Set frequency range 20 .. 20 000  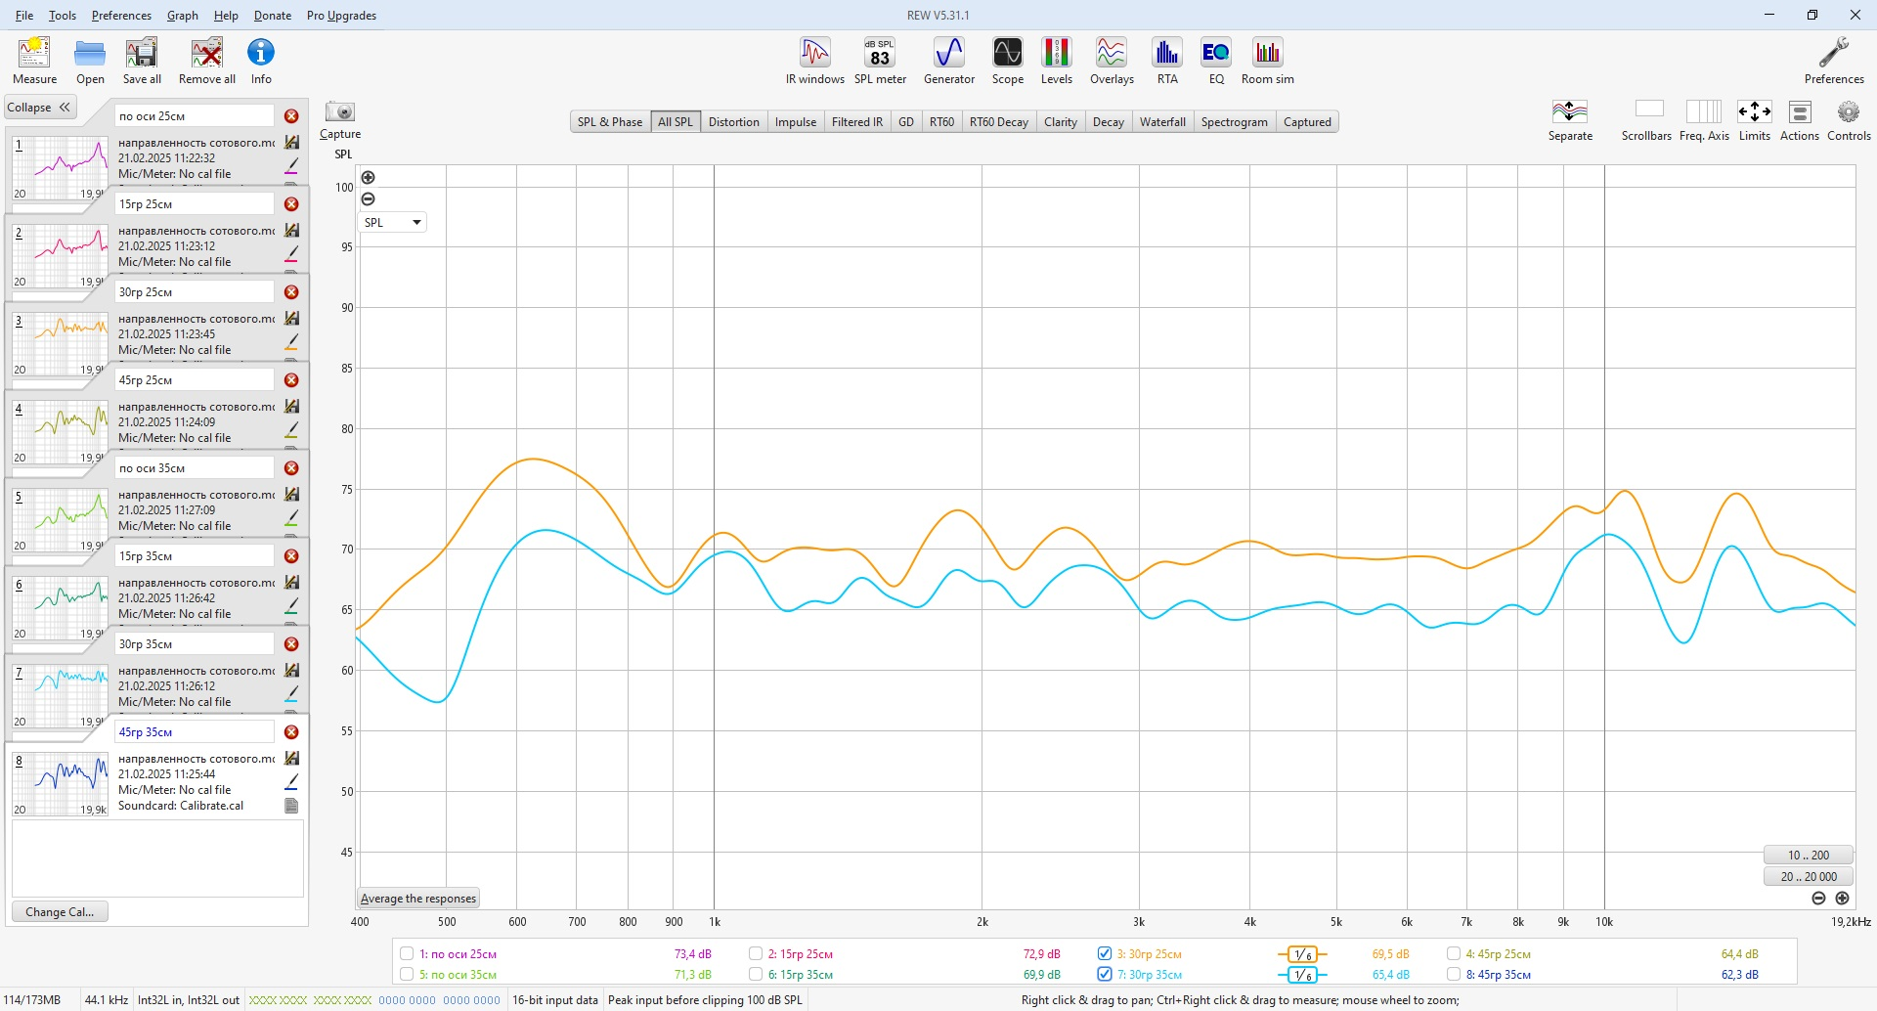pyautogui.click(x=1809, y=877)
